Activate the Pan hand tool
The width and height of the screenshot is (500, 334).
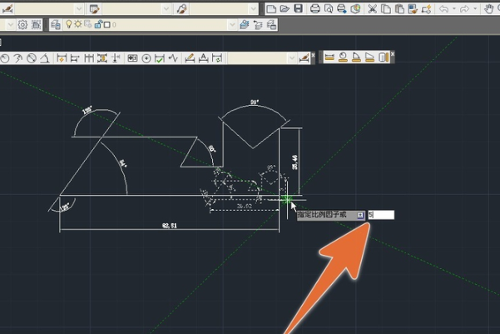tap(489, 8)
